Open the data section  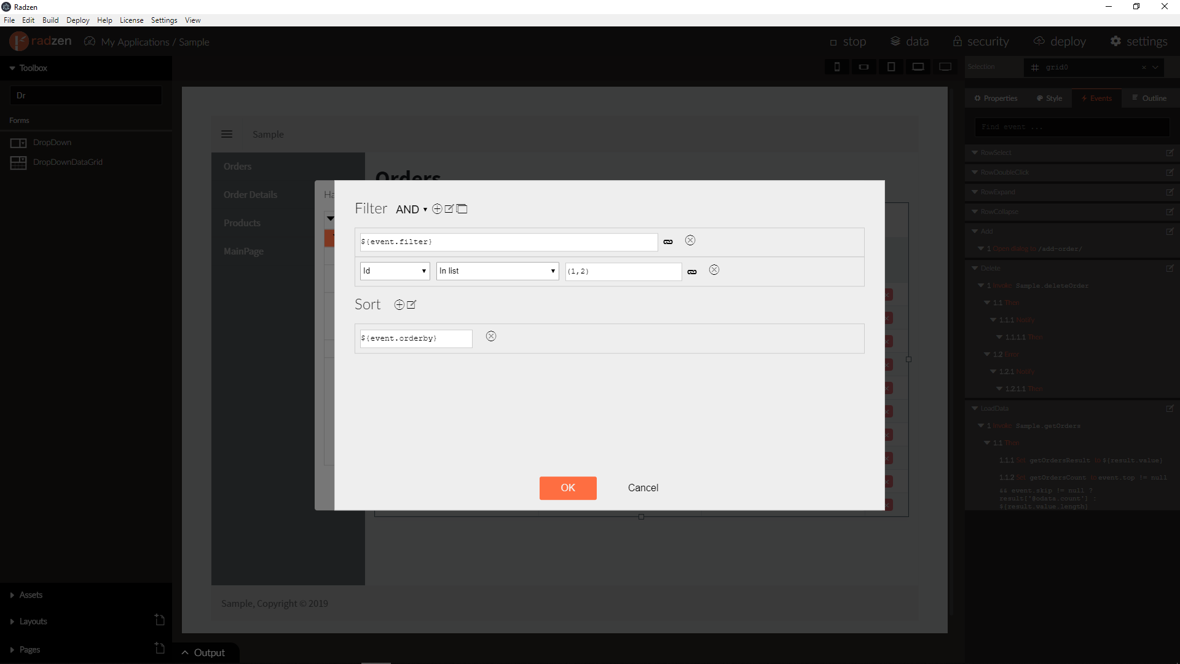pos(910,42)
